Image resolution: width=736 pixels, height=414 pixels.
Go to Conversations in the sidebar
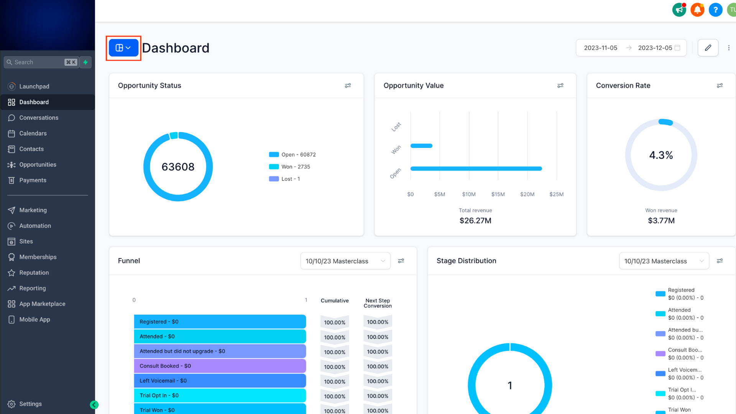click(39, 118)
